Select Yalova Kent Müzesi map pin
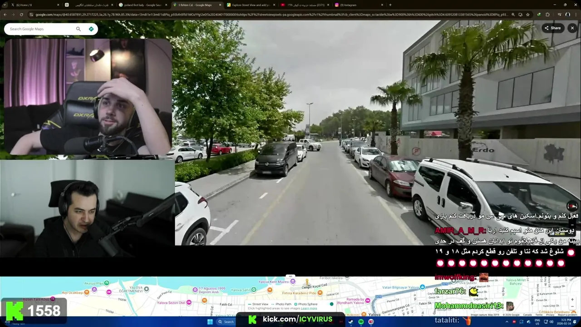Viewport: 581px width, 327px height. [x=293, y=282]
